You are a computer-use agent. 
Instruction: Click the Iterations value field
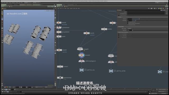pyautogui.click(x=129, y=19)
